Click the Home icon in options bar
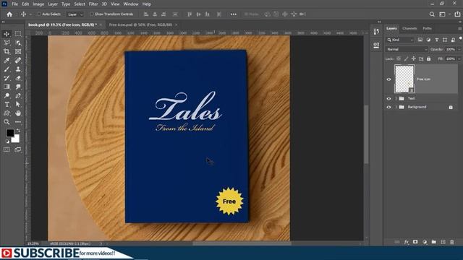Image resolution: width=463 pixels, height=260 pixels. 9,14
